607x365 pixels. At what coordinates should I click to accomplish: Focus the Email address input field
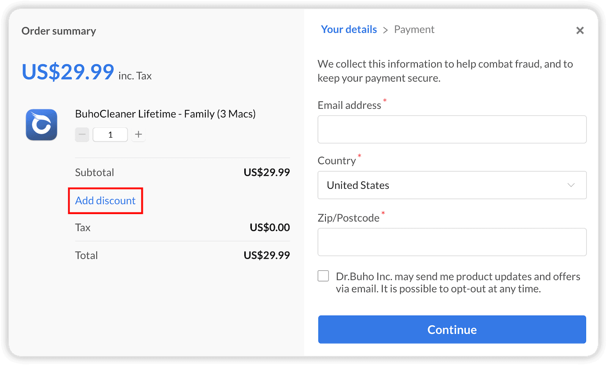[x=452, y=129]
